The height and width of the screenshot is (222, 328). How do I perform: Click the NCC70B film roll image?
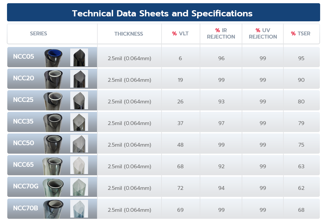(x=53, y=209)
